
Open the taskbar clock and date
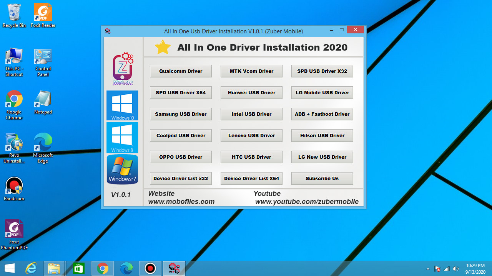tap(475, 268)
